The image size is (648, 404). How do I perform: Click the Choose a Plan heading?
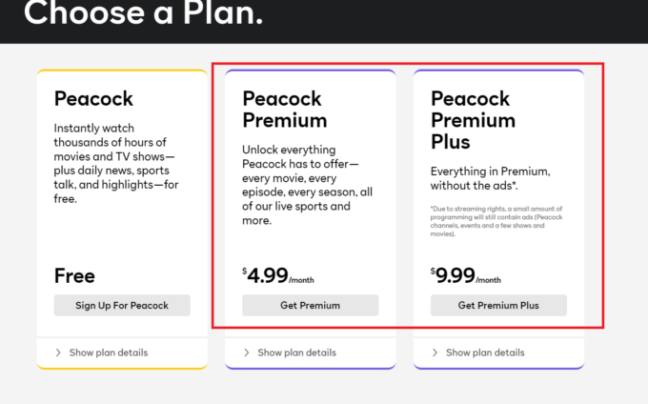pos(143,14)
